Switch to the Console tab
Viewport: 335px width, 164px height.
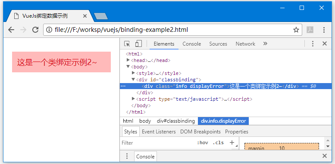[x=191, y=44]
